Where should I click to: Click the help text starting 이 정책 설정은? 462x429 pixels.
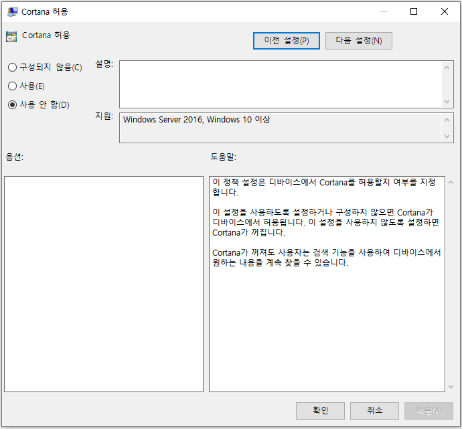click(x=324, y=187)
